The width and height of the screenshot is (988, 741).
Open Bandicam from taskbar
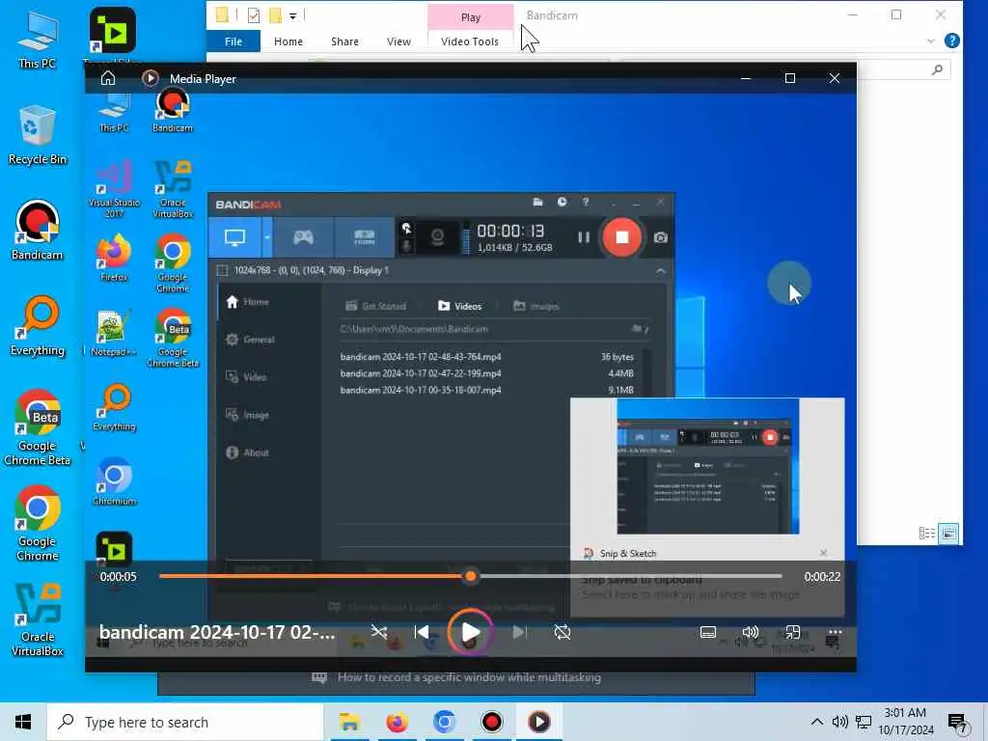point(491,722)
